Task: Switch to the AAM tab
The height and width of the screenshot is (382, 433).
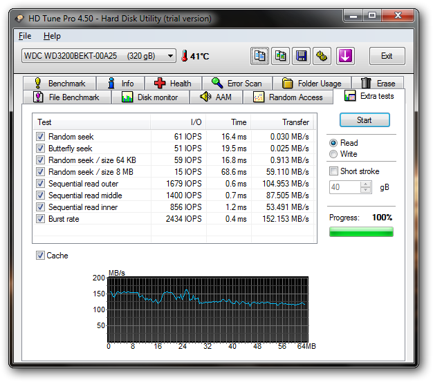Action: (216, 97)
